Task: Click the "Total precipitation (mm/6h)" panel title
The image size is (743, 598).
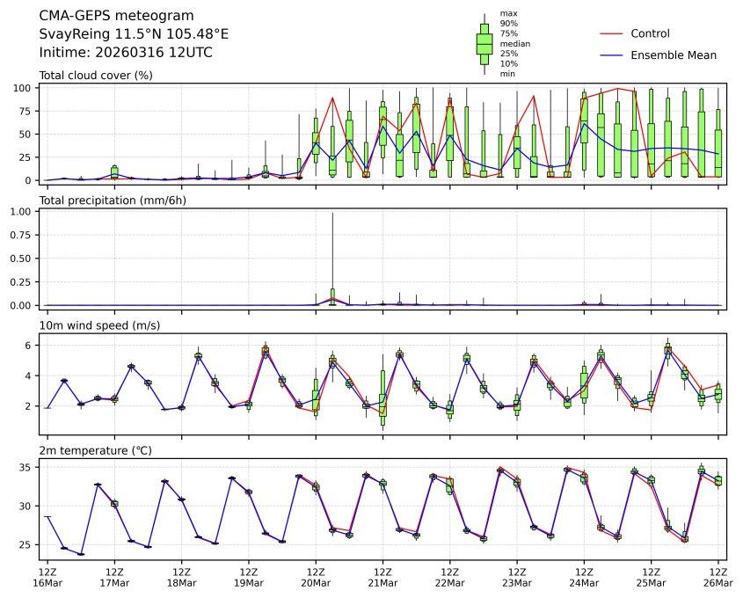Action: click(112, 201)
